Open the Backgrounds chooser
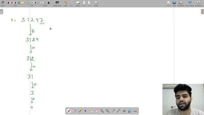 [57, 4]
